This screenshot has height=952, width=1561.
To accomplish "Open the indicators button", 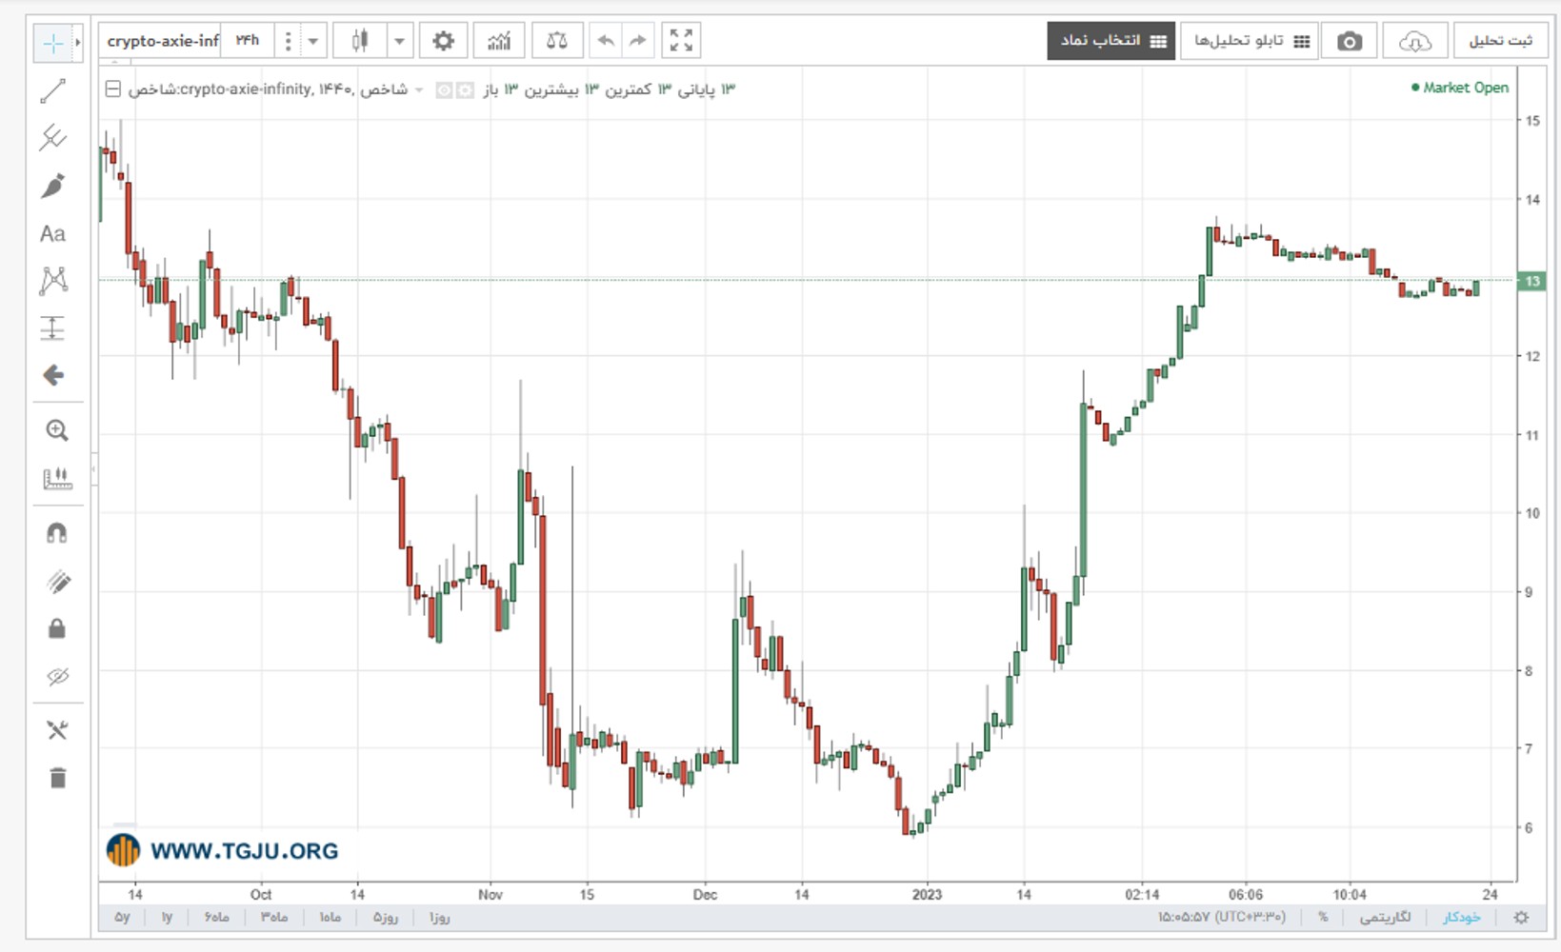I will [x=499, y=41].
